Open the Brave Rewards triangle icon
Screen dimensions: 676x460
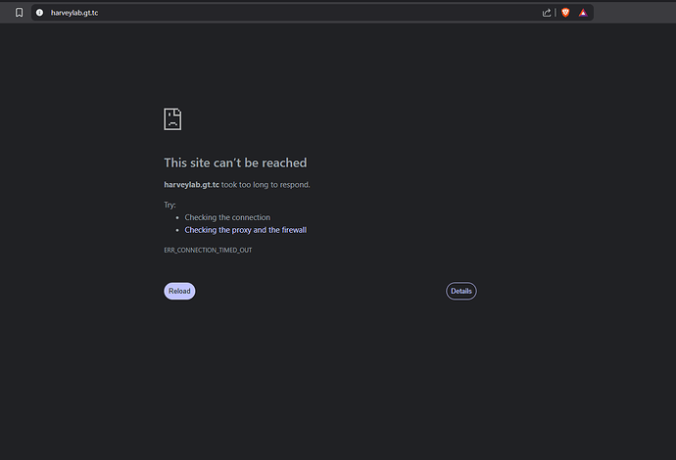(582, 13)
